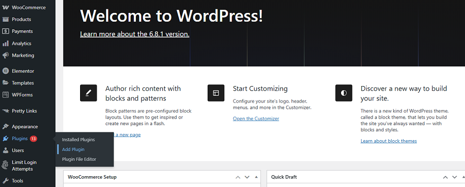Screen dimensions: 465x187
Task: Click the Products box icon
Action: [x=5, y=19]
